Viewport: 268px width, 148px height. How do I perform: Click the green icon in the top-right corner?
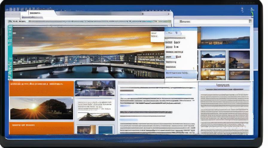(252, 13)
